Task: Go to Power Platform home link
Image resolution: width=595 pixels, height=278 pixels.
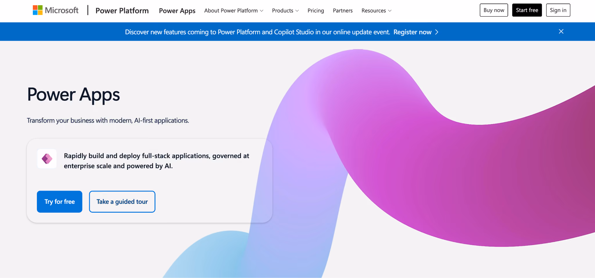Action: 122,11
